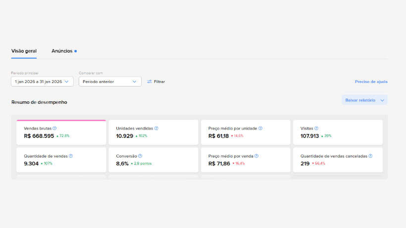Open help icon next to Conversão

pyautogui.click(x=140, y=156)
